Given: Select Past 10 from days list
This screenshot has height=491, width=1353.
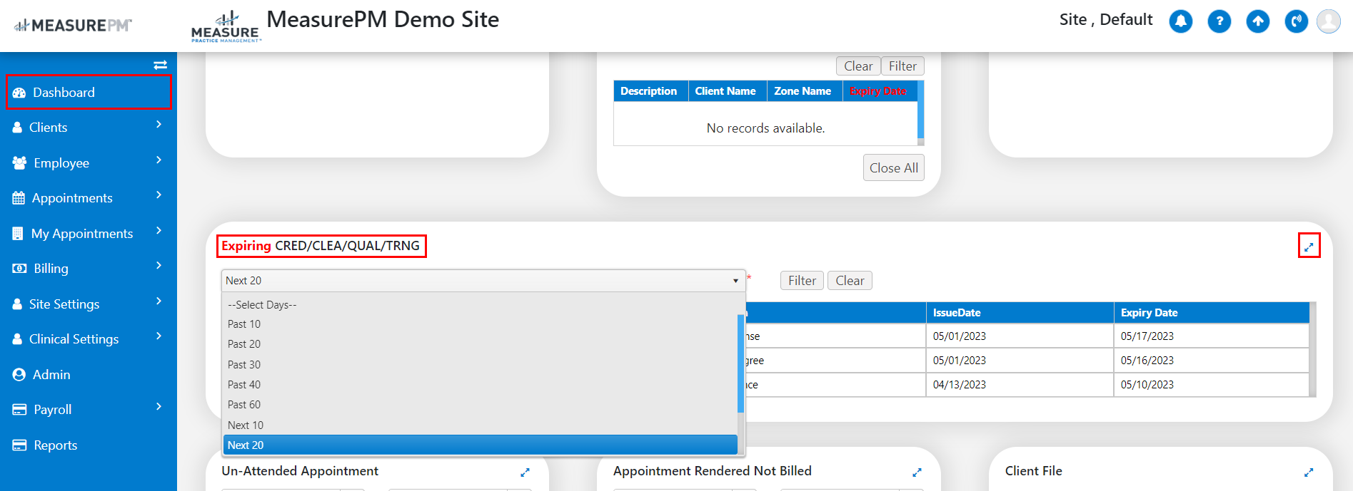Looking at the screenshot, I should tap(480, 324).
